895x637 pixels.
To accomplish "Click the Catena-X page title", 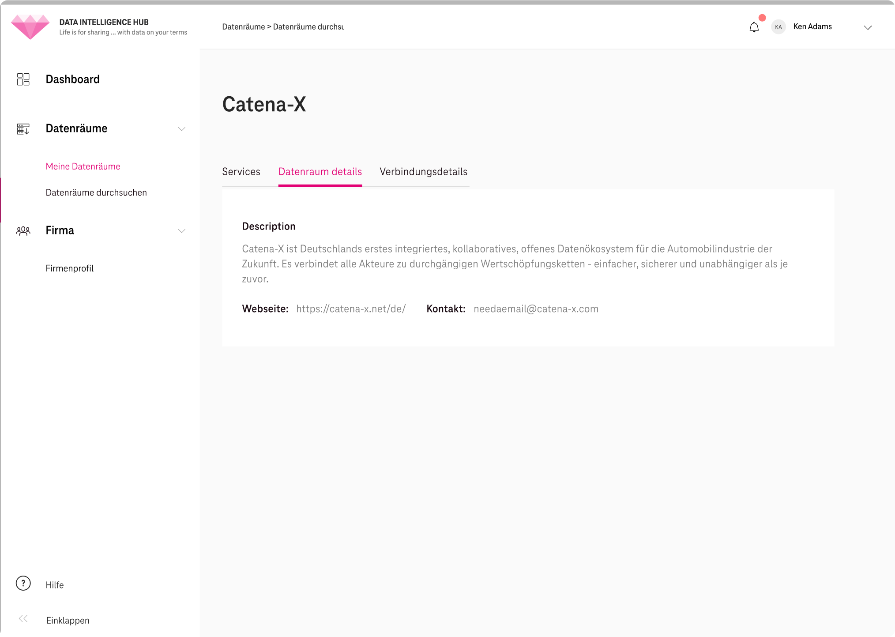I will (x=264, y=105).
